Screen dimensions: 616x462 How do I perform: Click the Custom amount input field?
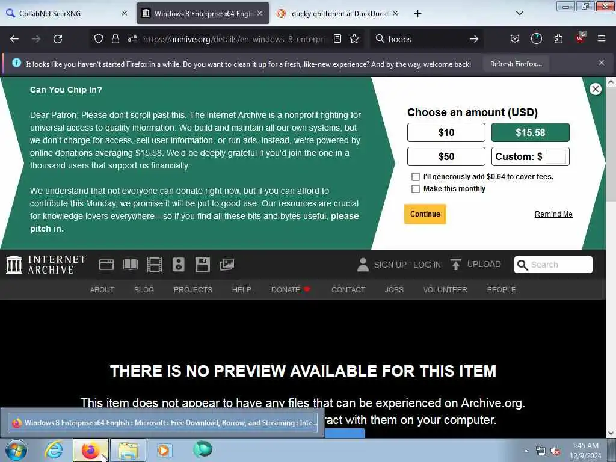pos(556,156)
